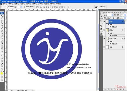Hide the 背景 (Background) layer eye icon
Screen dimensions: 127x91
104,47
